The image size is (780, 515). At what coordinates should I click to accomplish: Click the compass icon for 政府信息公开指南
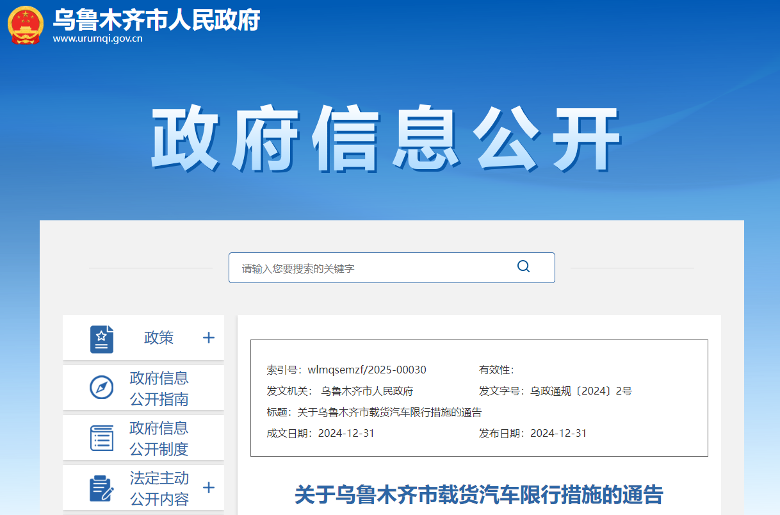101,388
